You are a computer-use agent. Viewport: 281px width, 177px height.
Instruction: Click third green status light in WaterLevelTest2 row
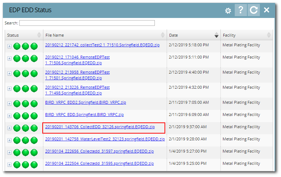pyautogui.click(x=34, y=140)
